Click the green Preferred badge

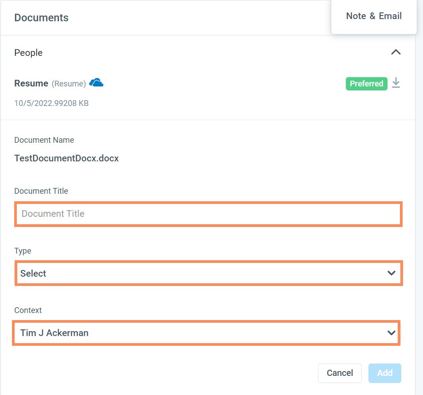click(366, 84)
